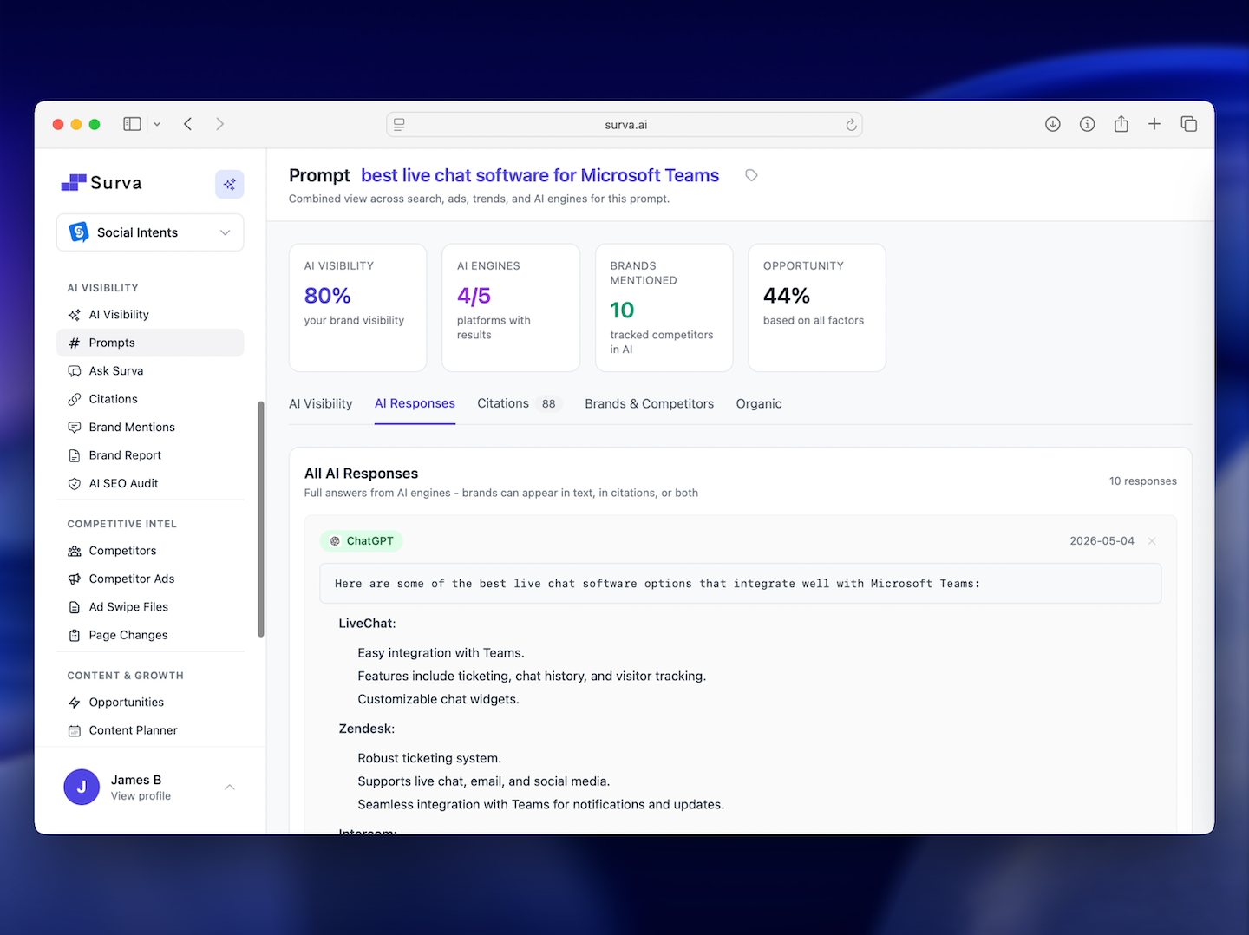This screenshot has height=935, width=1249.
Task: Click 'Robust ticketing system.' line
Action: [429, 759]
